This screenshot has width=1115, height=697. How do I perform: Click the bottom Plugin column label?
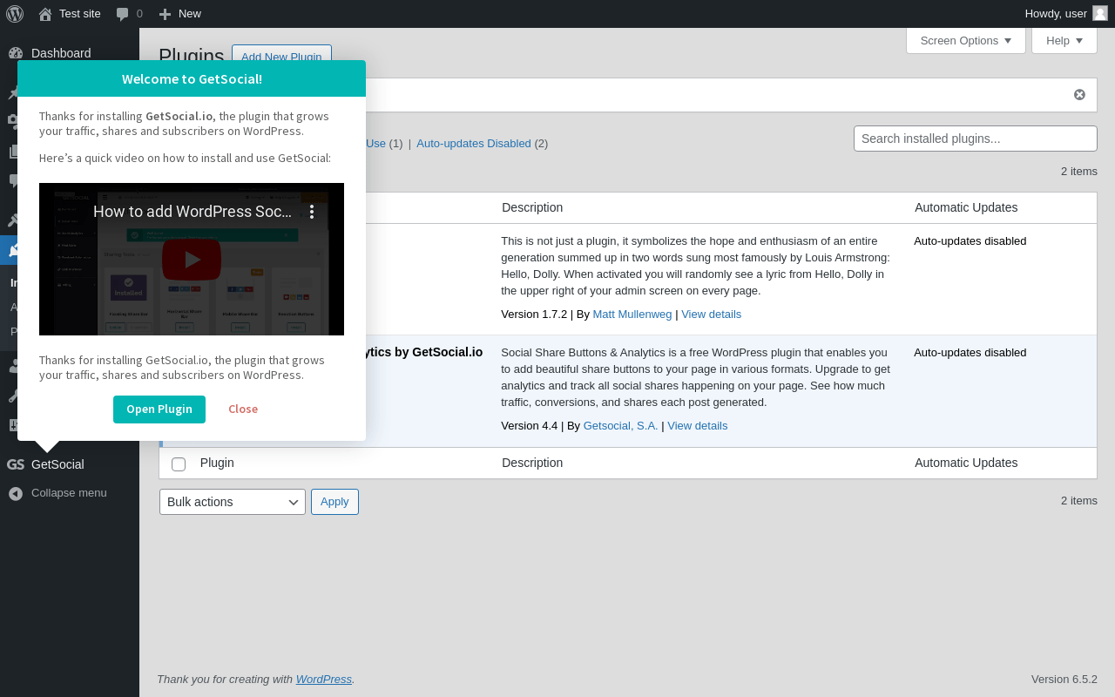click(x=217, y=463)
